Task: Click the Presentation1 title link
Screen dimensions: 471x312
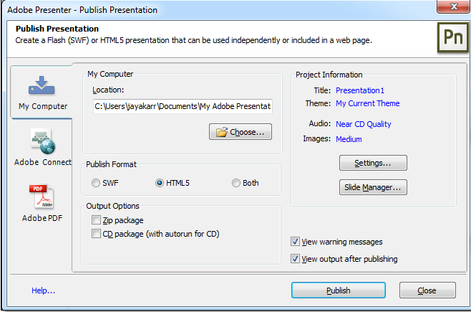Action: 360,90
